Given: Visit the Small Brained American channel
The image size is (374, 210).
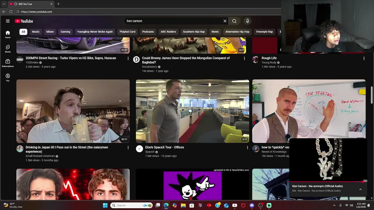Looking at the screenshot, I should pos(40,156).
